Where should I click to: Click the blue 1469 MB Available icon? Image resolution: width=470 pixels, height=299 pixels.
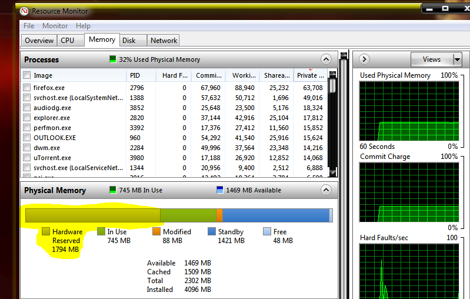(220, 190)
